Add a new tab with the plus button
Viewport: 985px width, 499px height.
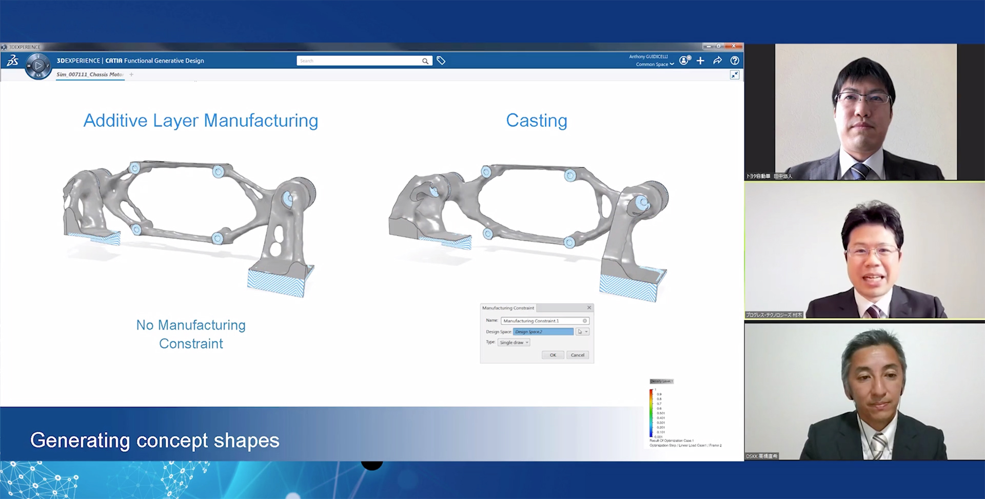point(131,74)
